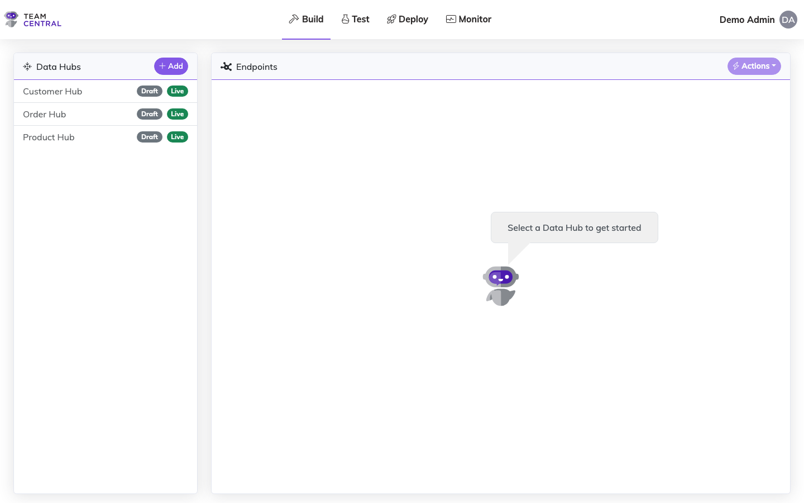Click the network icon beside Endpoints
The width and height of the screenshot is (804, 503).
click(227, 67)
